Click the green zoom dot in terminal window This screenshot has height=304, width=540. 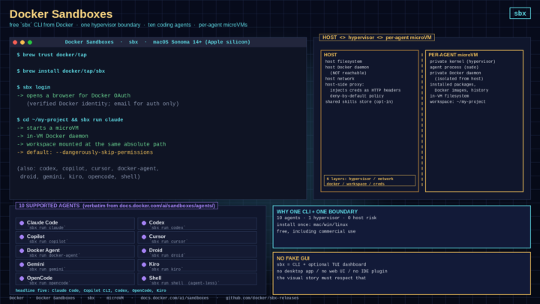[30, 42]
